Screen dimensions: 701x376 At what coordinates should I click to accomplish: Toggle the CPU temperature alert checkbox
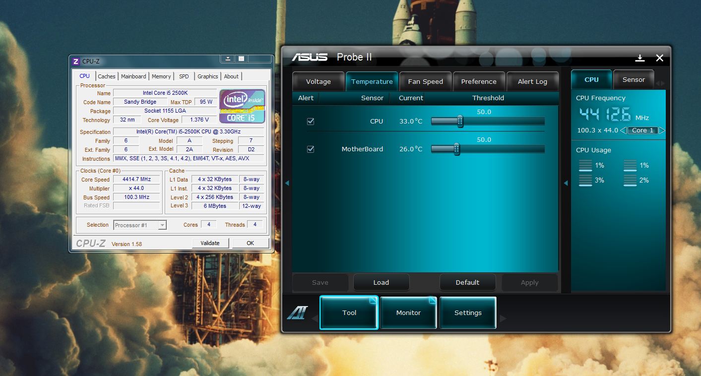click(311, 121)
